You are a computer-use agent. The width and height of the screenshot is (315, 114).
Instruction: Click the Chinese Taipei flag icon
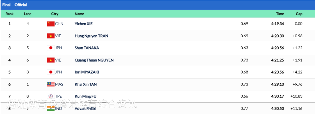click(x=51, y=96)
